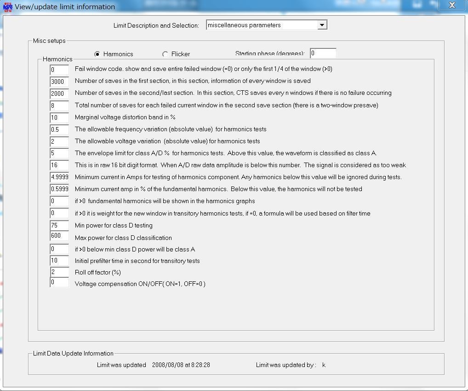Click the update timestamp '2008/08/08 at 8:28:28'
468x391 pixels.
181,365
